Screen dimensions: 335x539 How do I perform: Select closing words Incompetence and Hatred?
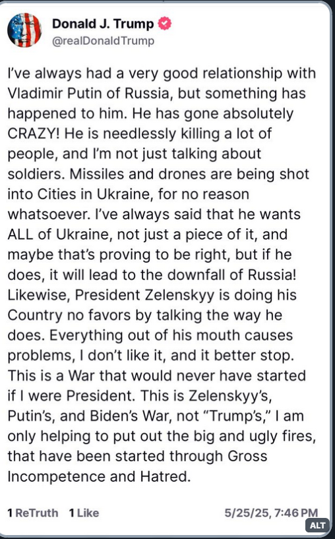coord(99,476)
